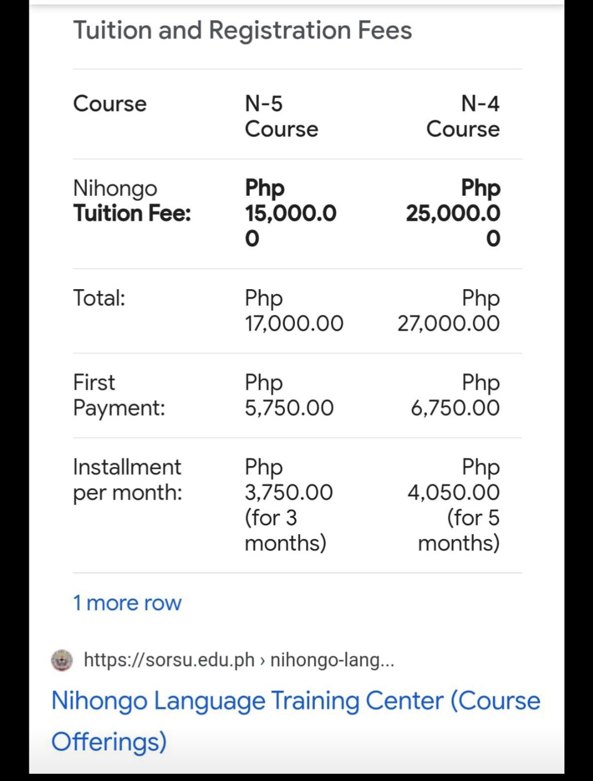Select the Php 15,000.00 tuition value
Viewport: 593px width, 781px height.
point(290,213)
